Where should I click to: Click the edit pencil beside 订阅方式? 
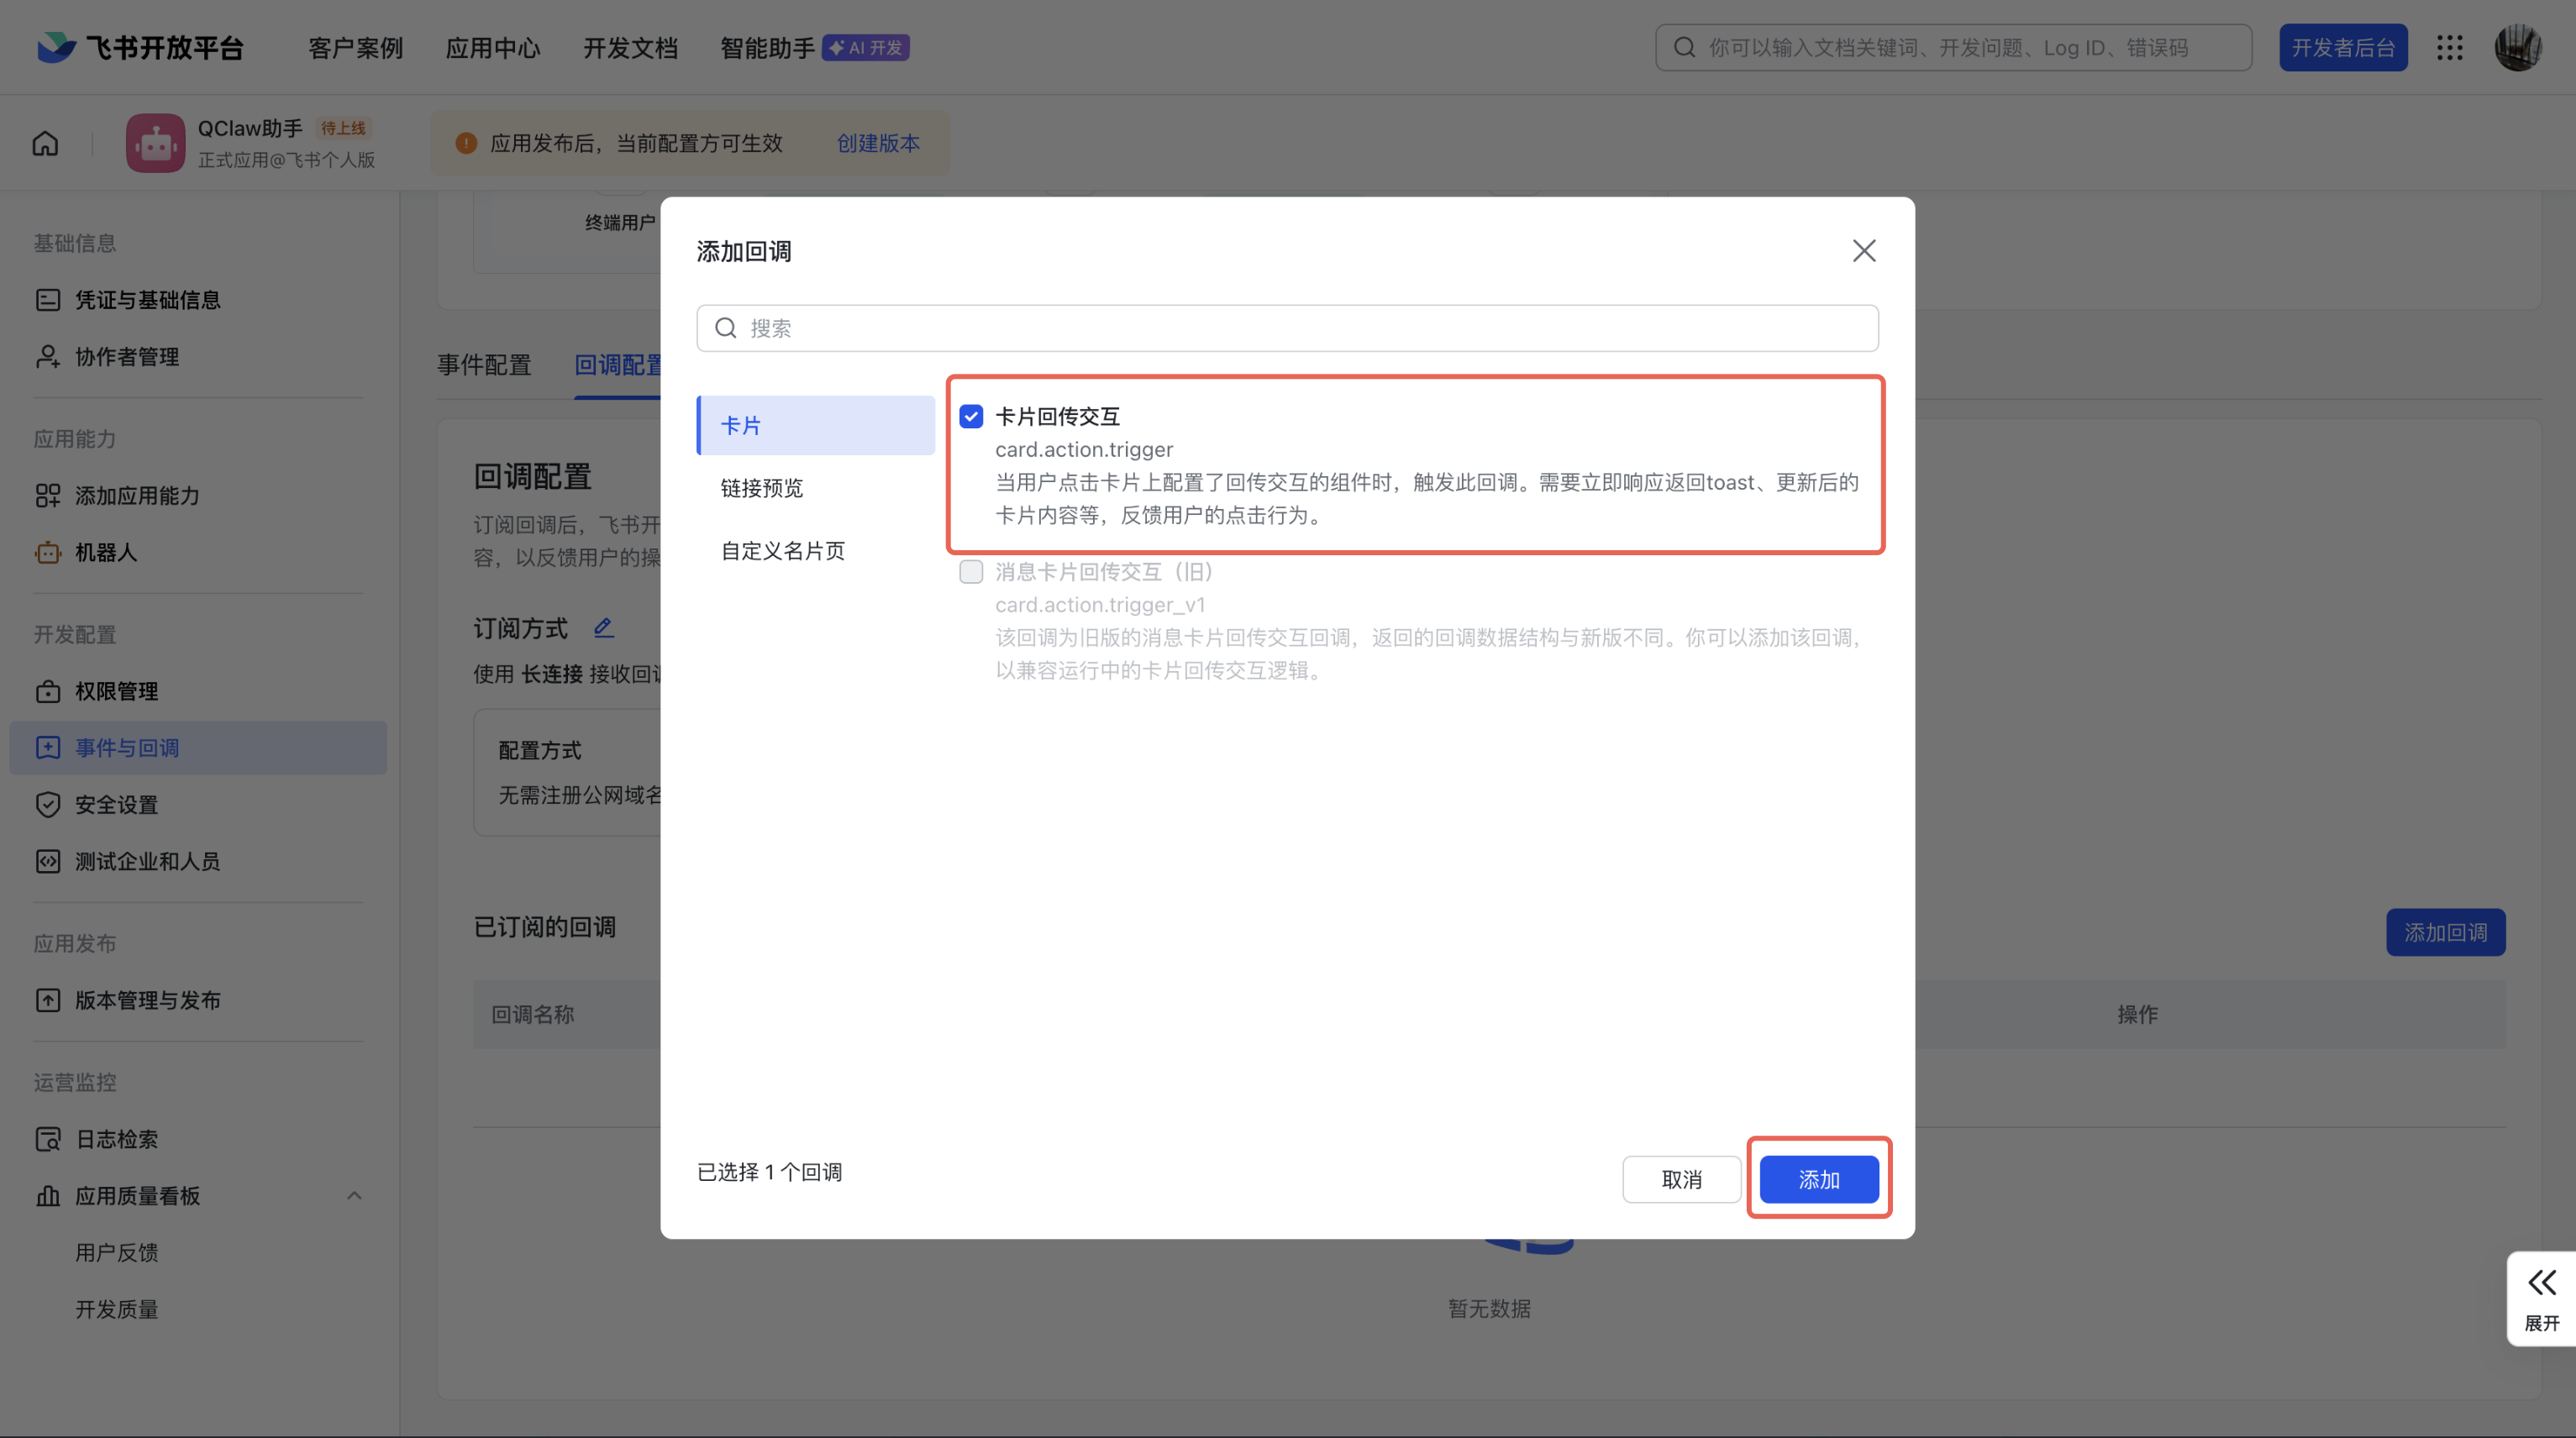[603, 627]
